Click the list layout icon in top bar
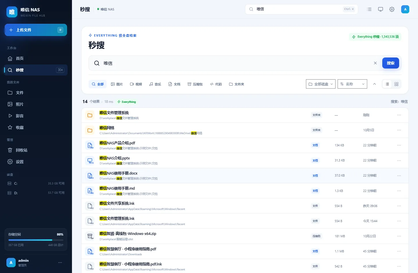Viewport: 418px width, 273px height. click(x=369, y=9)
